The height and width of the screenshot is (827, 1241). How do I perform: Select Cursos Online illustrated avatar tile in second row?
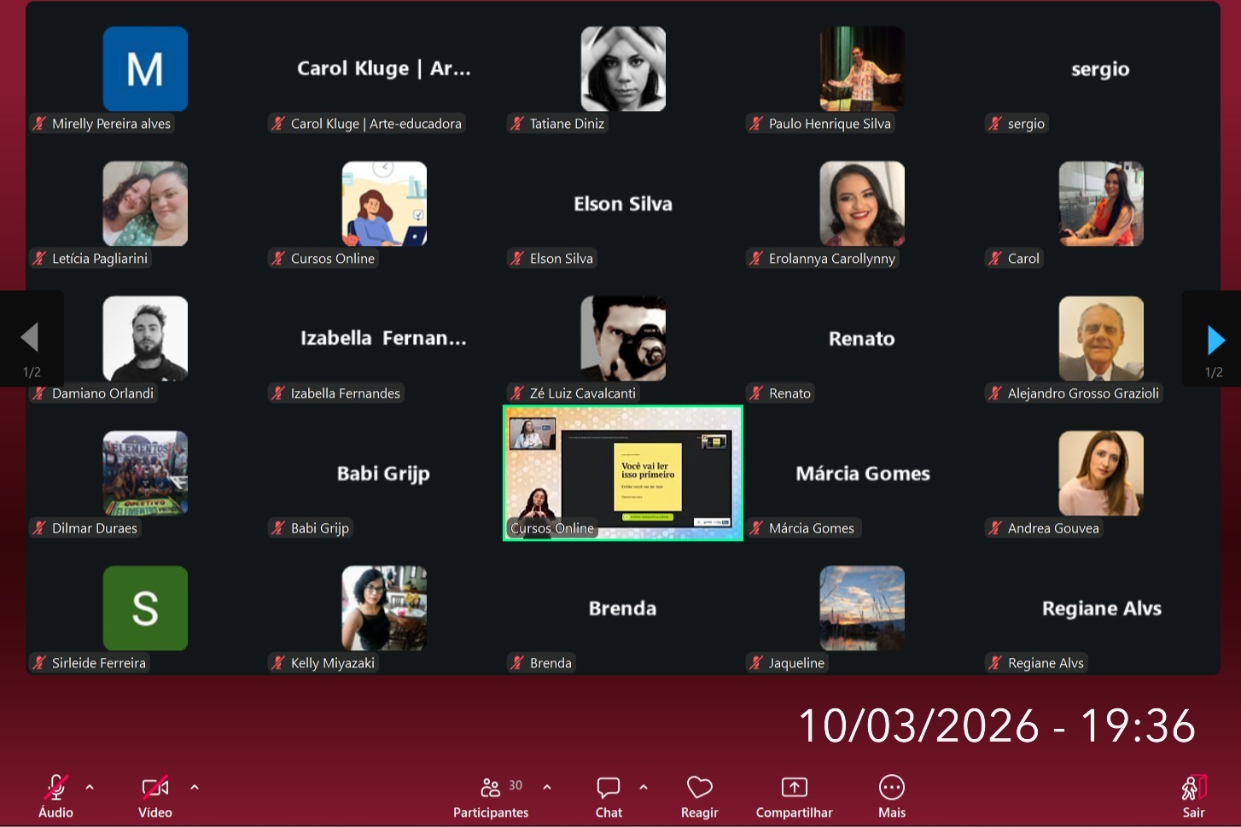tap(384, 203)
